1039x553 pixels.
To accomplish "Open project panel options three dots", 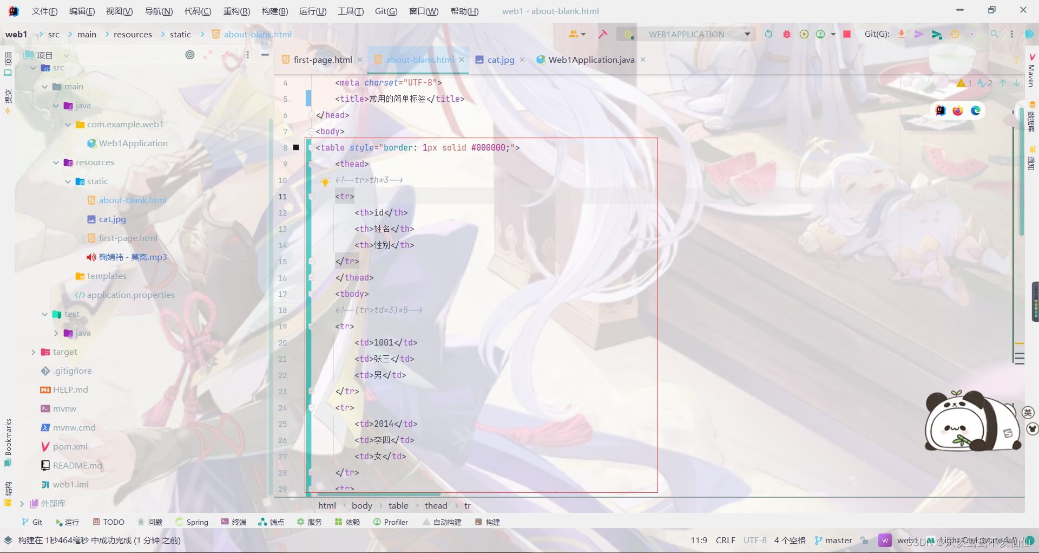I will click(x=248, y=55).
